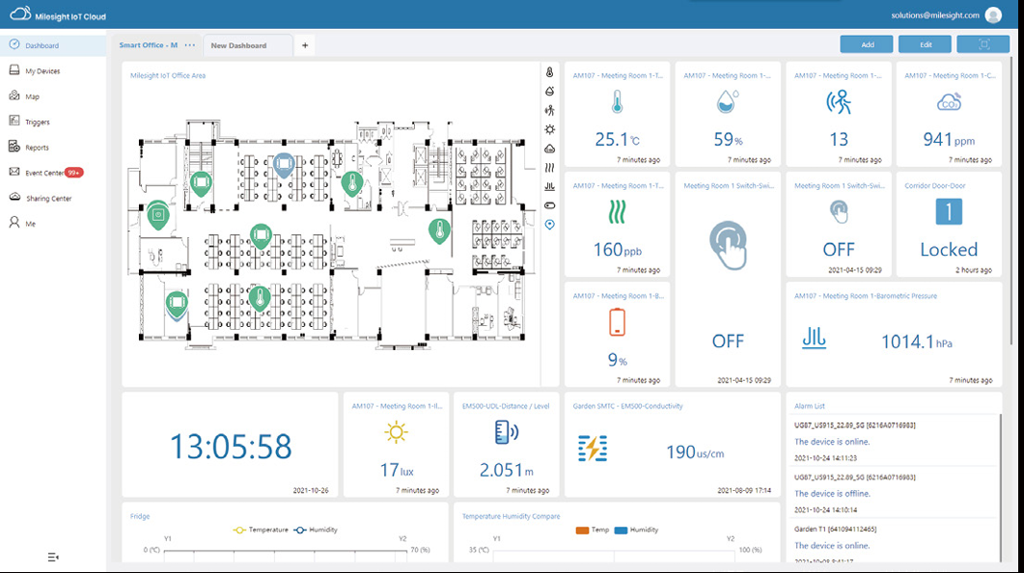Screen dimensions: 1024x573
Task: Click the illumination sun icon showing 17 lux
Action: pyautogui.click(x=397, y=432)
